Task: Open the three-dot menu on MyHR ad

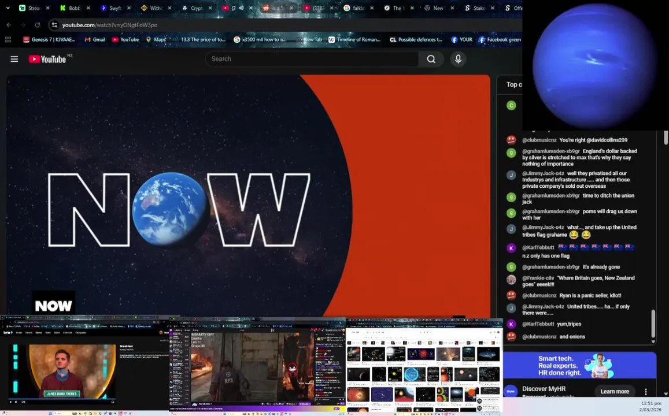Action: (x=645, y=392)
